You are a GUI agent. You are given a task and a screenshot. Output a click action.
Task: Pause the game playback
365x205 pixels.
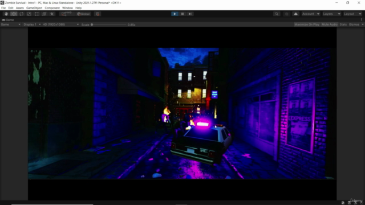click(x=182, y=14)
